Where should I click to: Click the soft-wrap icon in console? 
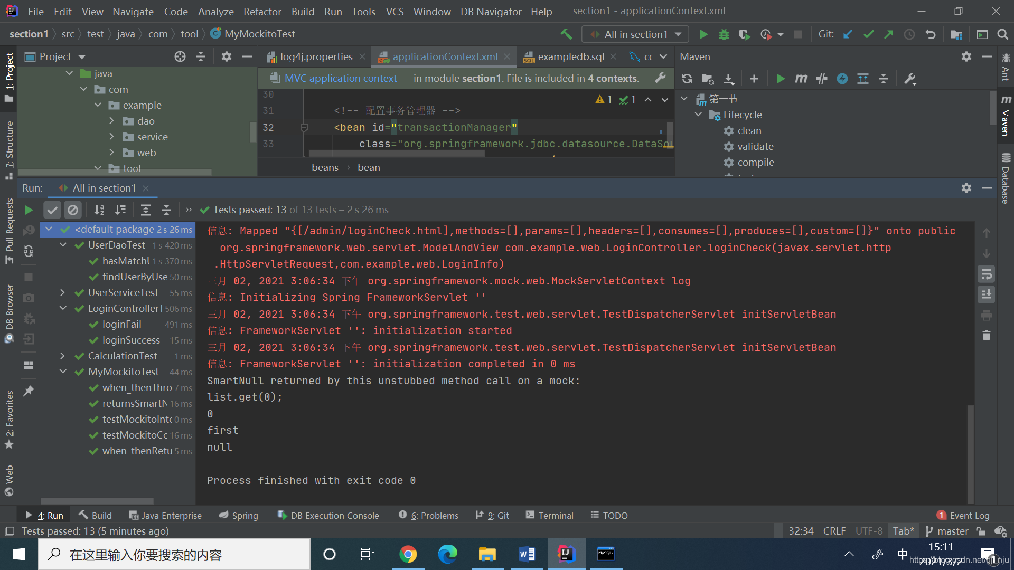(986, 274)
